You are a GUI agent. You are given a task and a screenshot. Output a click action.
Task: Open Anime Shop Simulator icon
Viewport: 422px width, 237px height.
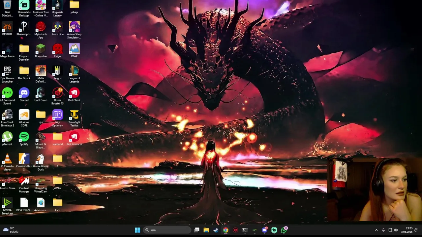point(74,31)
